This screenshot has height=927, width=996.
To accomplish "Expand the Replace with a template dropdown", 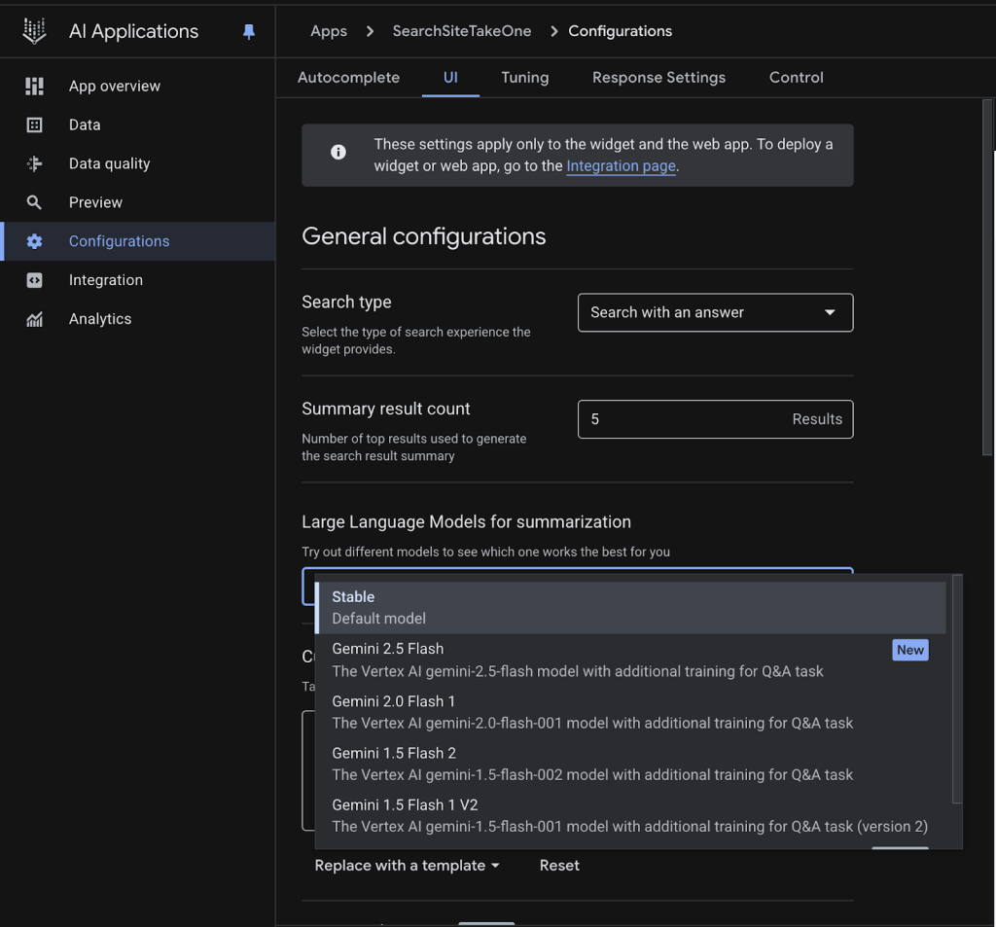I will 407,865.
